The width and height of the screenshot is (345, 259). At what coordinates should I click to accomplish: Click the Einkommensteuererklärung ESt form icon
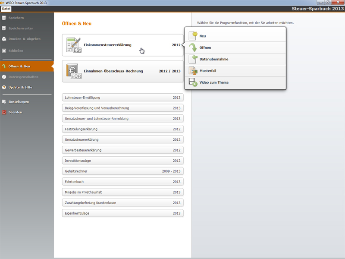pyautogui.click(x=73, y=45)
